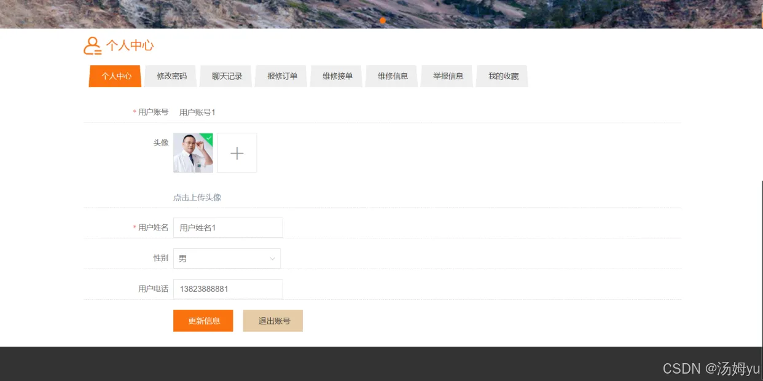763x381 pixels.
Task: View the 维修信息 tab
Action: [393, 76]
